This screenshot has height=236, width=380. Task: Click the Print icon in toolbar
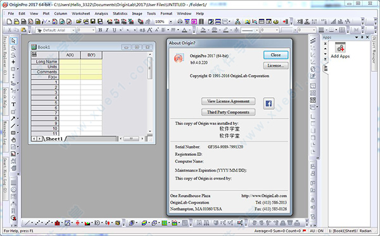(x=180, y=21)
